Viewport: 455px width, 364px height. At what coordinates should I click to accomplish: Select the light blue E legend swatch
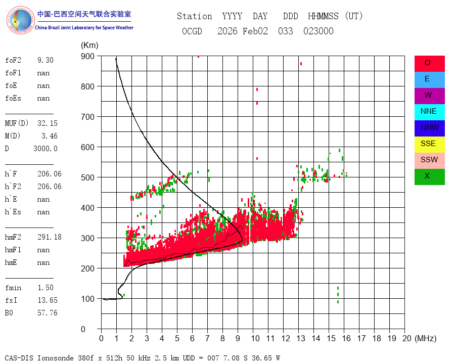429,79
